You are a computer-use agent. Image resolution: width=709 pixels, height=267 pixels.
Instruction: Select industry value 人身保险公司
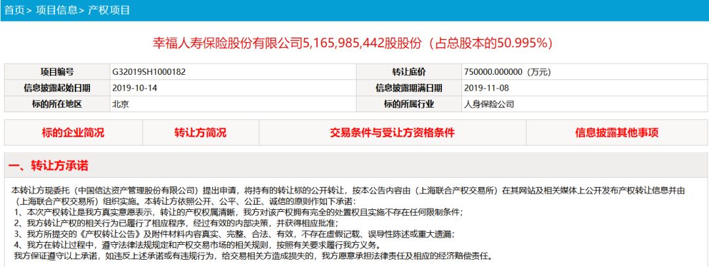[x=489, y=104]
